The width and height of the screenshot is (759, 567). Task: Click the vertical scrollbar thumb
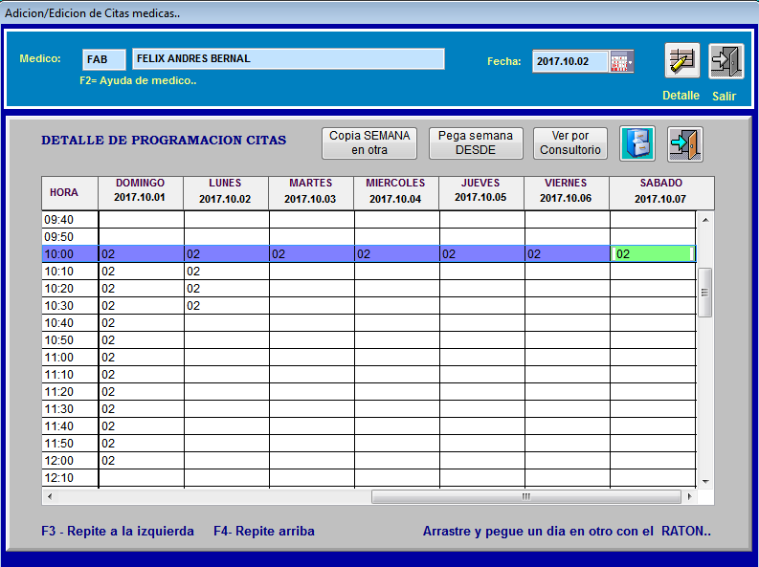pos(704,293)
